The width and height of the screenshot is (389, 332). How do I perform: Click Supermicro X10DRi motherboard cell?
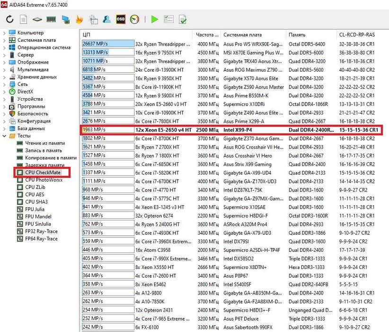pyautogui.click(x=244, y=104)
